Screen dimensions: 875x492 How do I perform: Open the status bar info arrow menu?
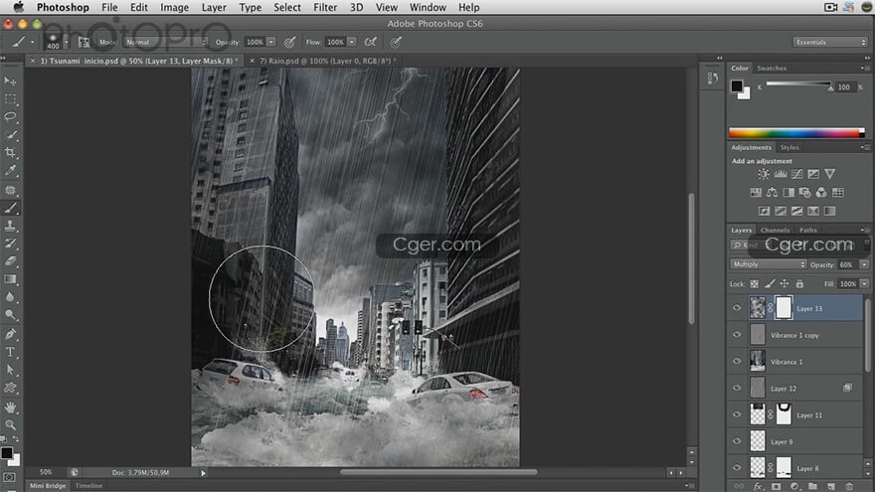[x=203, y=473]
